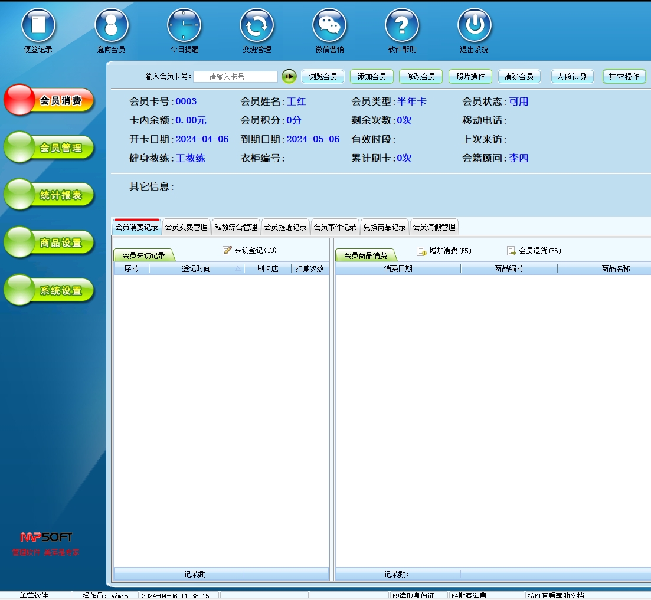
Task: Sort by 登记时间 column header
Action: click(196, 269)
